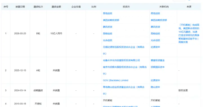
Task: Open 光合创投 link in 关联机构 column
Action: pyautogui.click(x=155, y=40)
